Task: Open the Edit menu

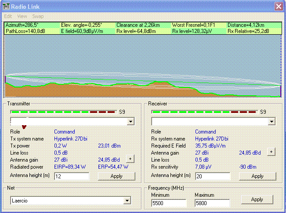Action: pos(8,16)
